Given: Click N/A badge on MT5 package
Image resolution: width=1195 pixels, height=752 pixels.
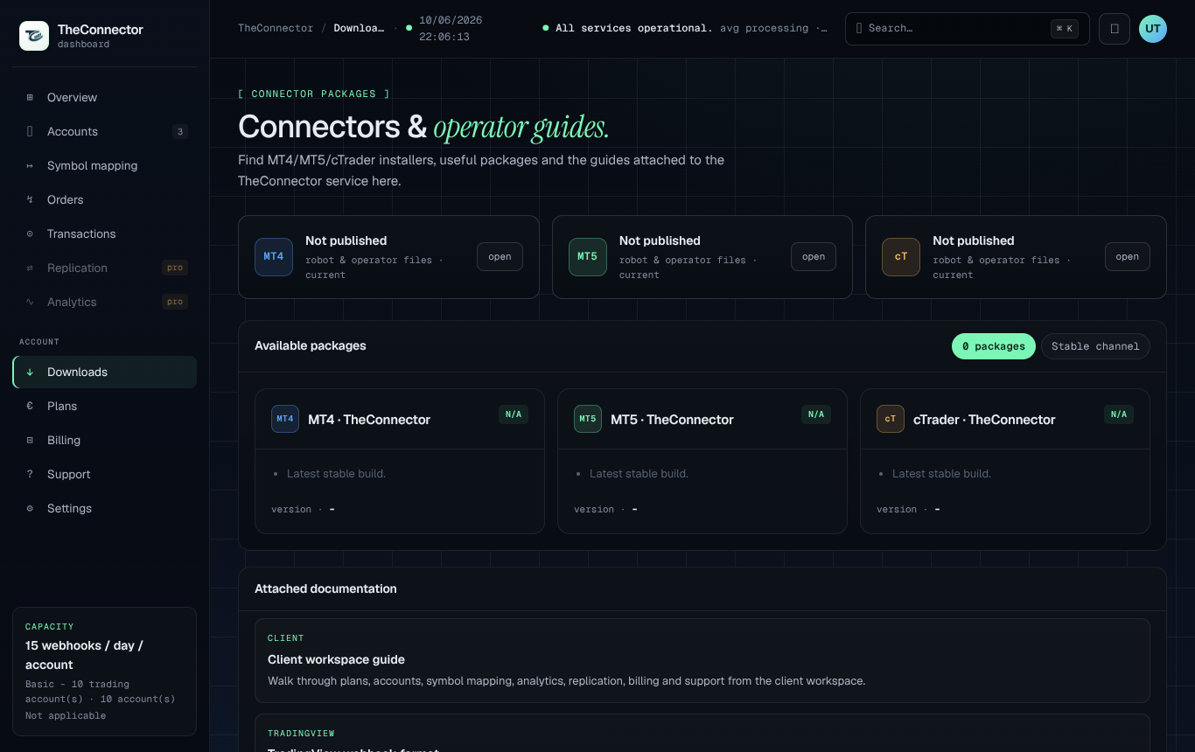Looking at the screenshot, I should click(x=816, y=414).
